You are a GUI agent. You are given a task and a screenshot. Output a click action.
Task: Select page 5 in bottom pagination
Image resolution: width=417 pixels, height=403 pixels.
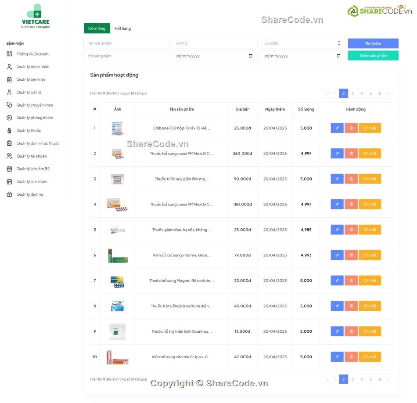tap(370, 380)
